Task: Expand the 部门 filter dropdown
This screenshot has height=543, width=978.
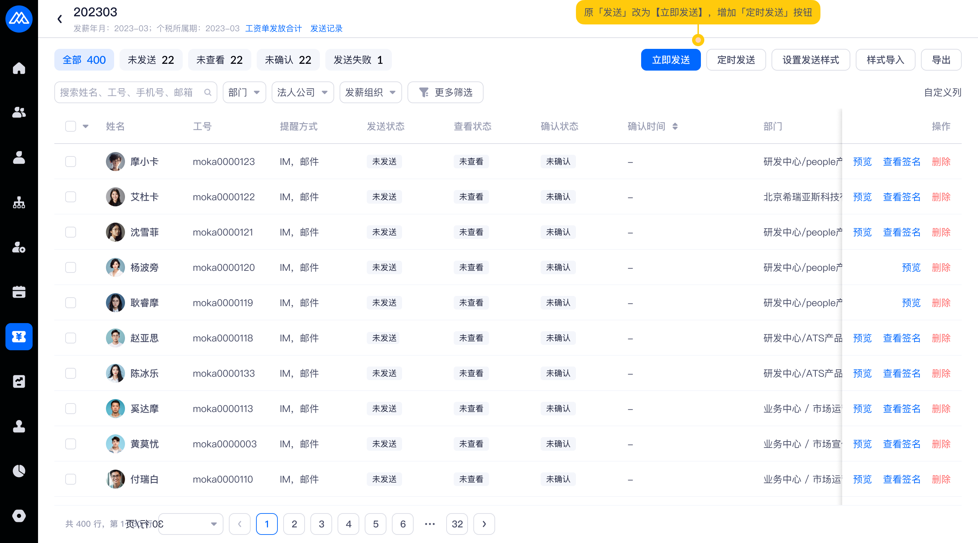Action: point(244,92)
